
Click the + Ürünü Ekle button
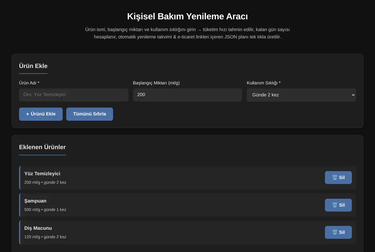41,114
